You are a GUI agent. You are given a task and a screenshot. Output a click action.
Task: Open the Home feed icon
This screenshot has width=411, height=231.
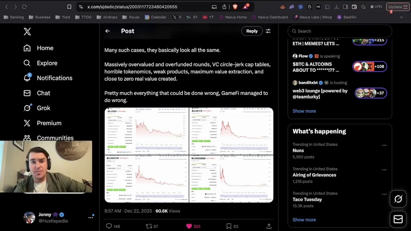(27, 48)
